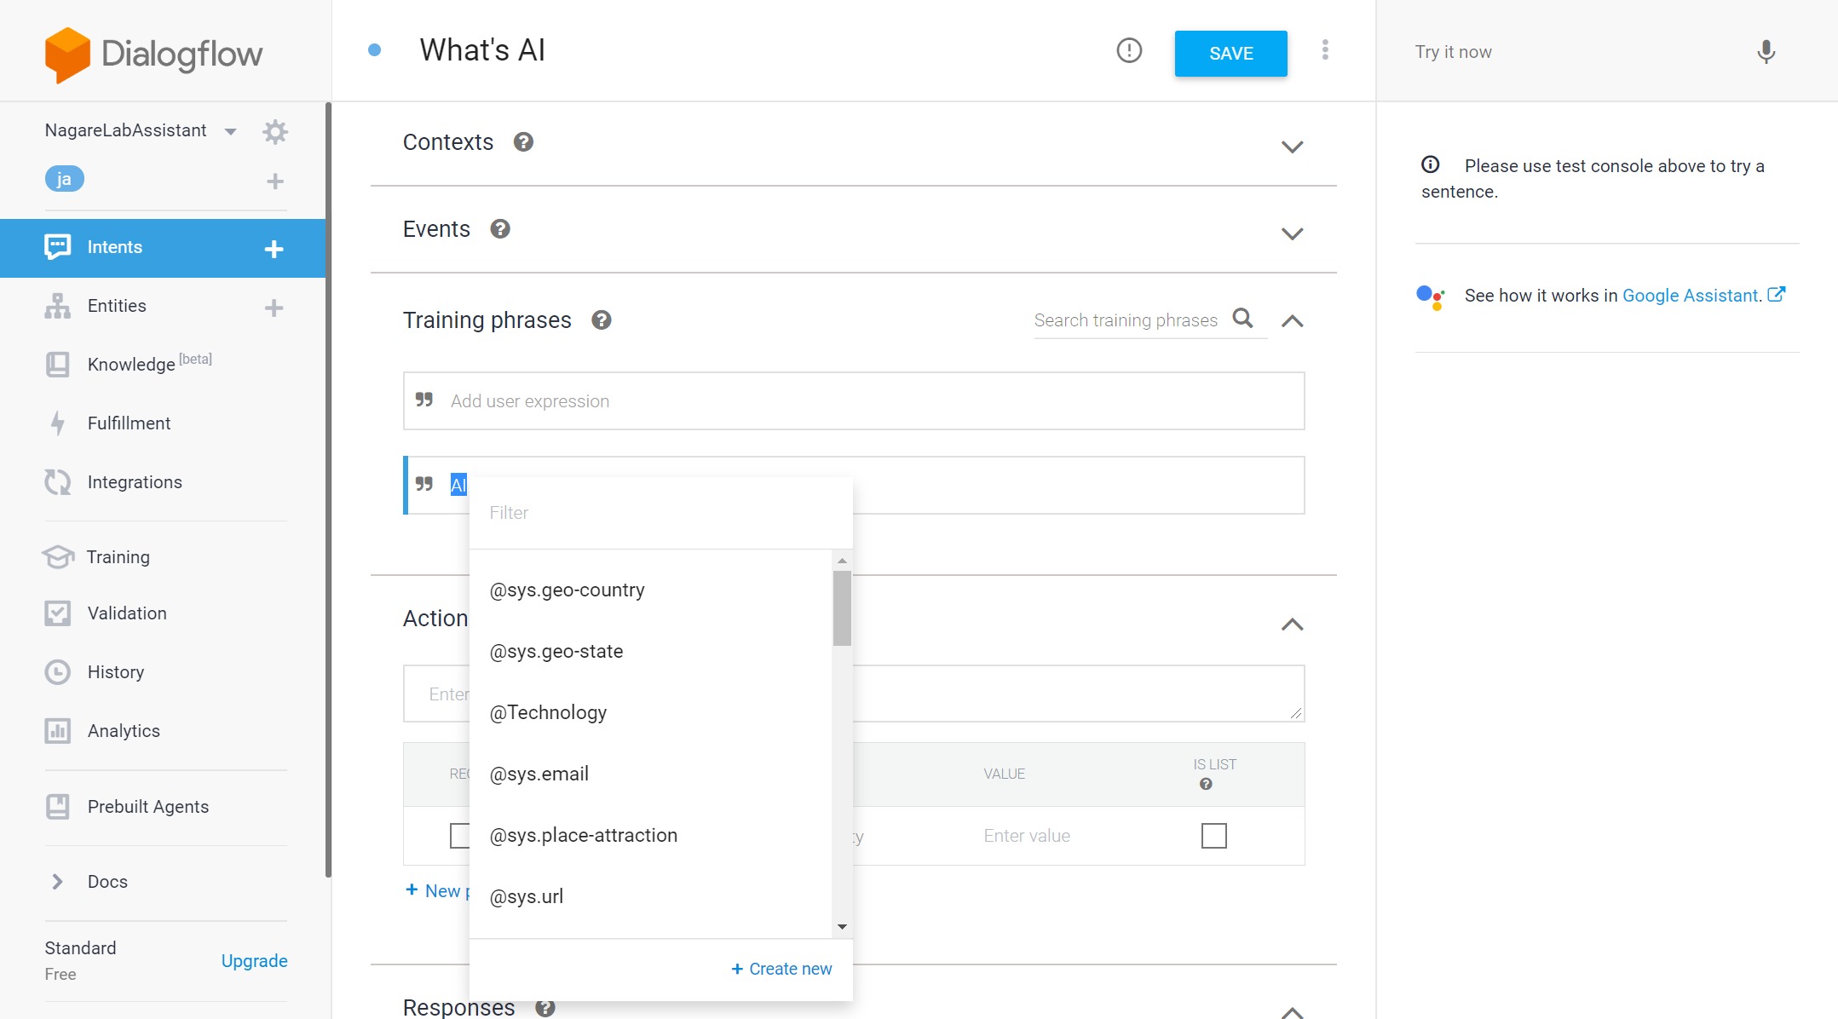The width and height of the screenshot is (1838, 1019).
Task: Expand the Events section
Action: pos(1293,231)
